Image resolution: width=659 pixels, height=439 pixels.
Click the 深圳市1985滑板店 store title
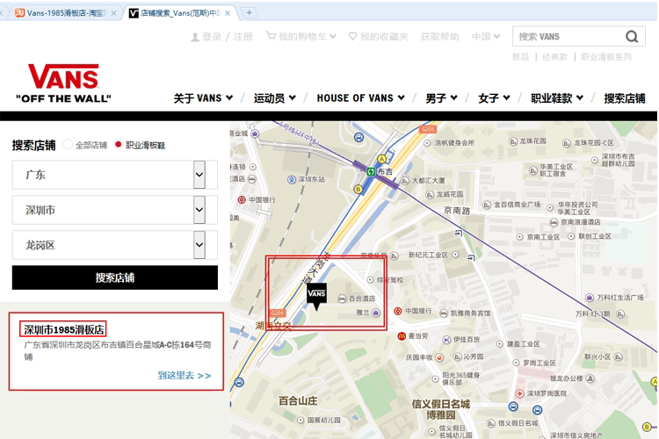63,329
